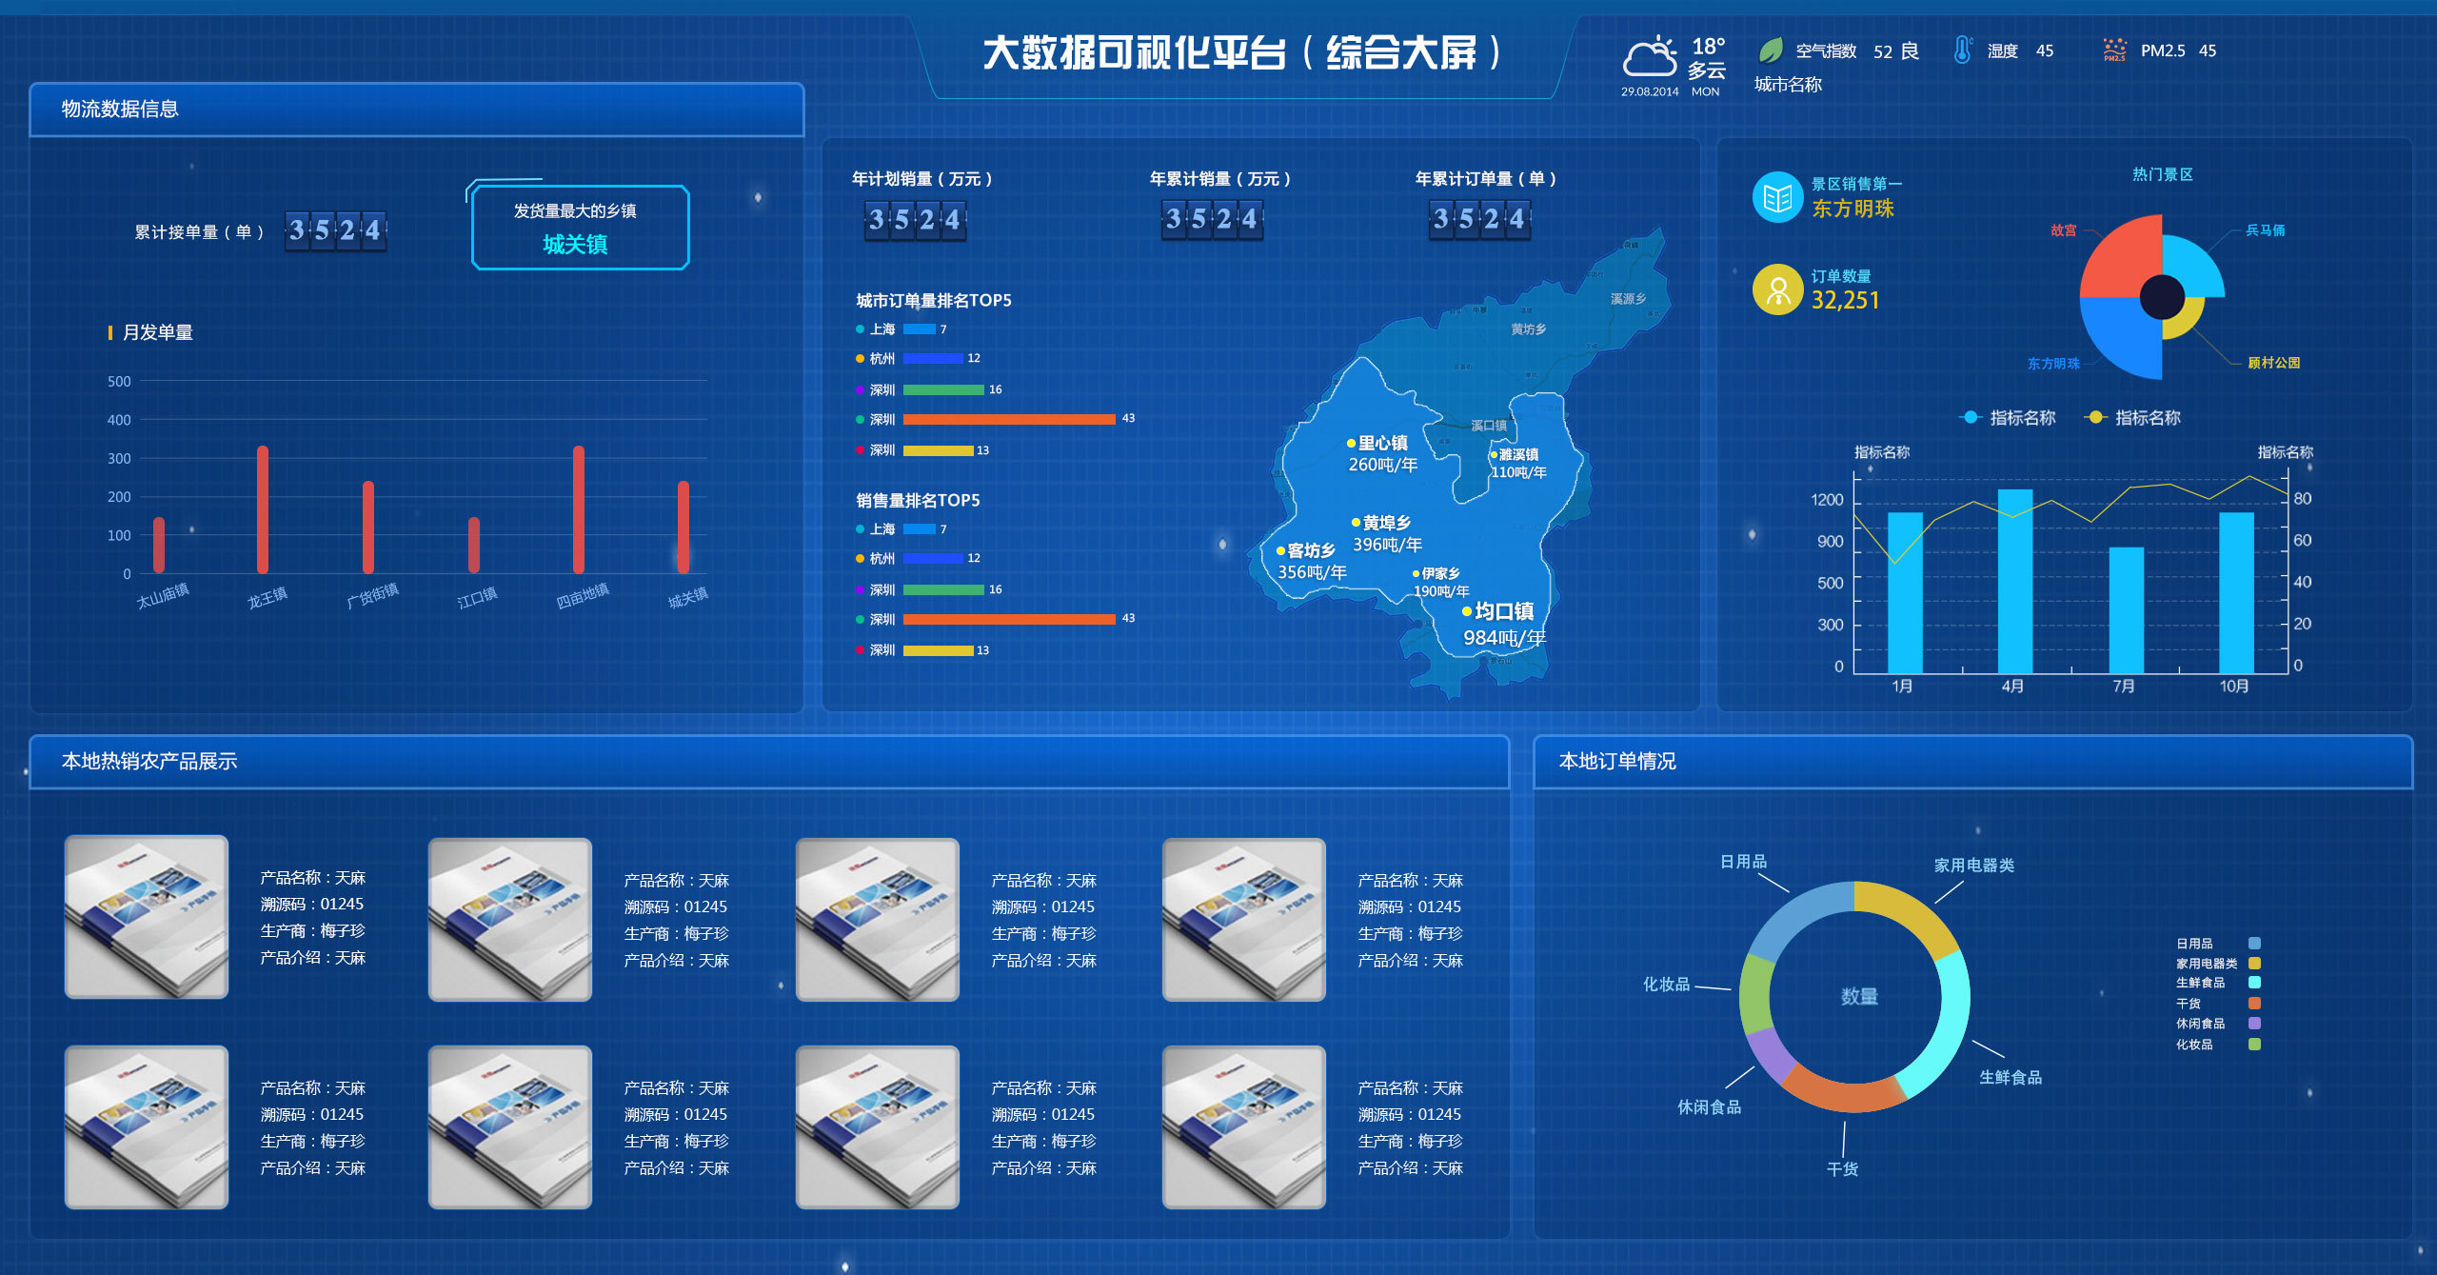Click the blue book scenic sales icon

(x=1777, y=197)
